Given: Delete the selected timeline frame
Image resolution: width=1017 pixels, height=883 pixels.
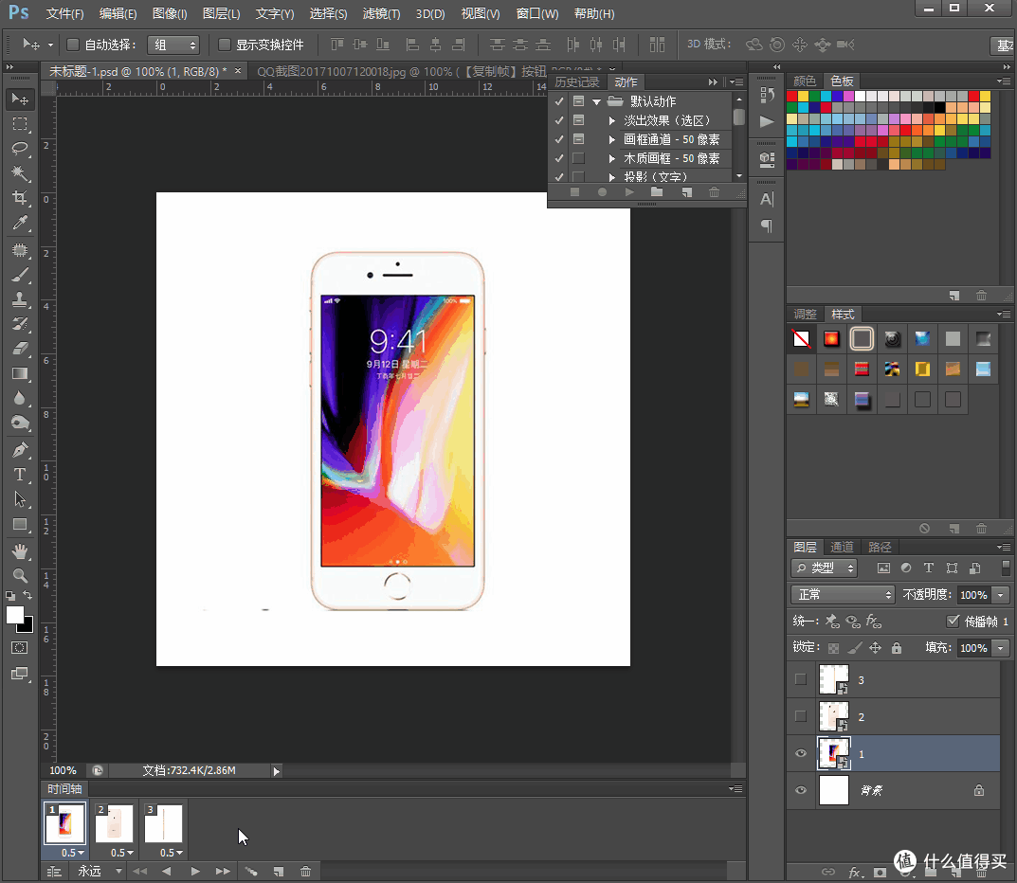Looking at the screenshot, I should click(305, 872).
